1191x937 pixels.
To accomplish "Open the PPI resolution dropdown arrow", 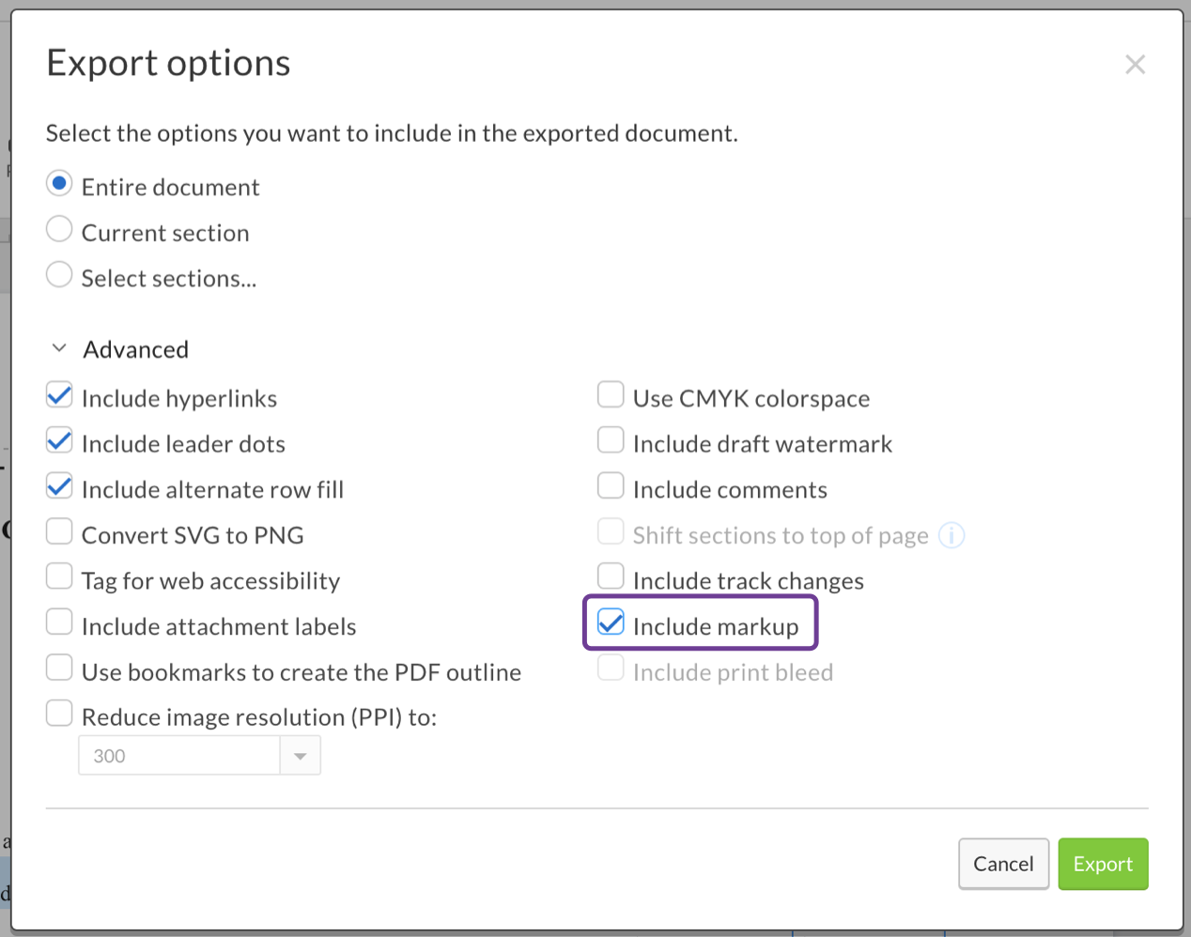I will pos(301,756).
